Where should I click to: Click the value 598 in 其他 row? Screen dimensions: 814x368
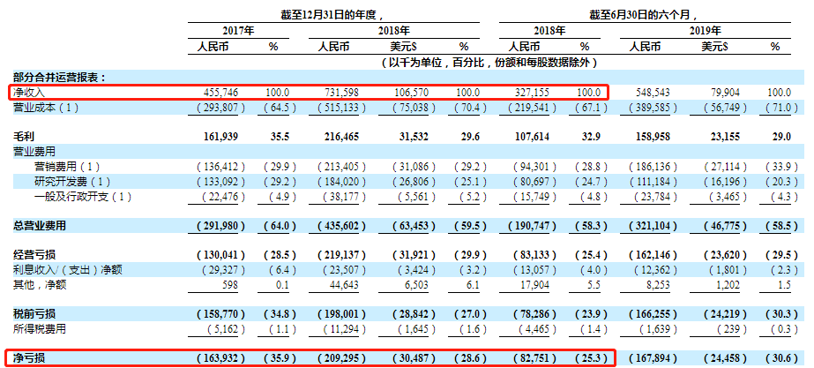pos(232,285)
